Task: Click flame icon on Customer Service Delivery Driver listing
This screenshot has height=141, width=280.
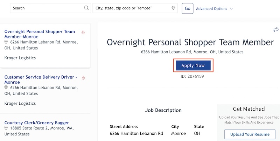Action: tap(83, 77)
